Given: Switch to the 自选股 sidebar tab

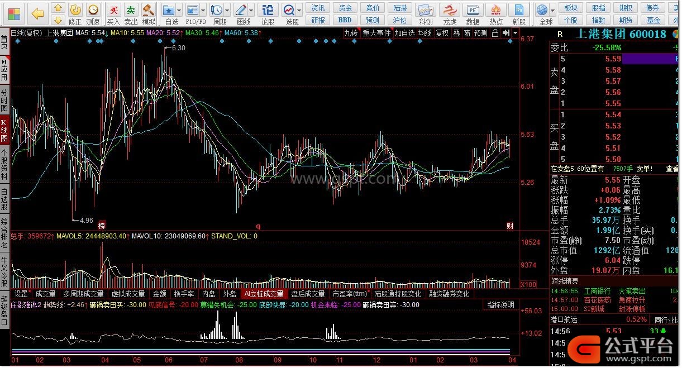Looking at the screenshot, I should click(4, 199).
